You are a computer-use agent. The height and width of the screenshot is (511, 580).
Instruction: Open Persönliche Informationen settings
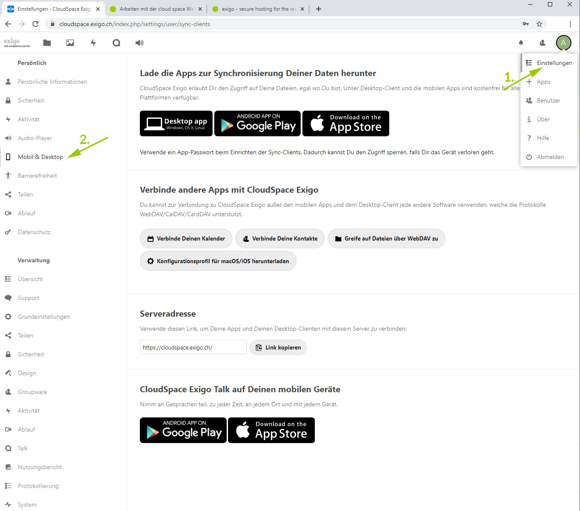coord(63,82)
